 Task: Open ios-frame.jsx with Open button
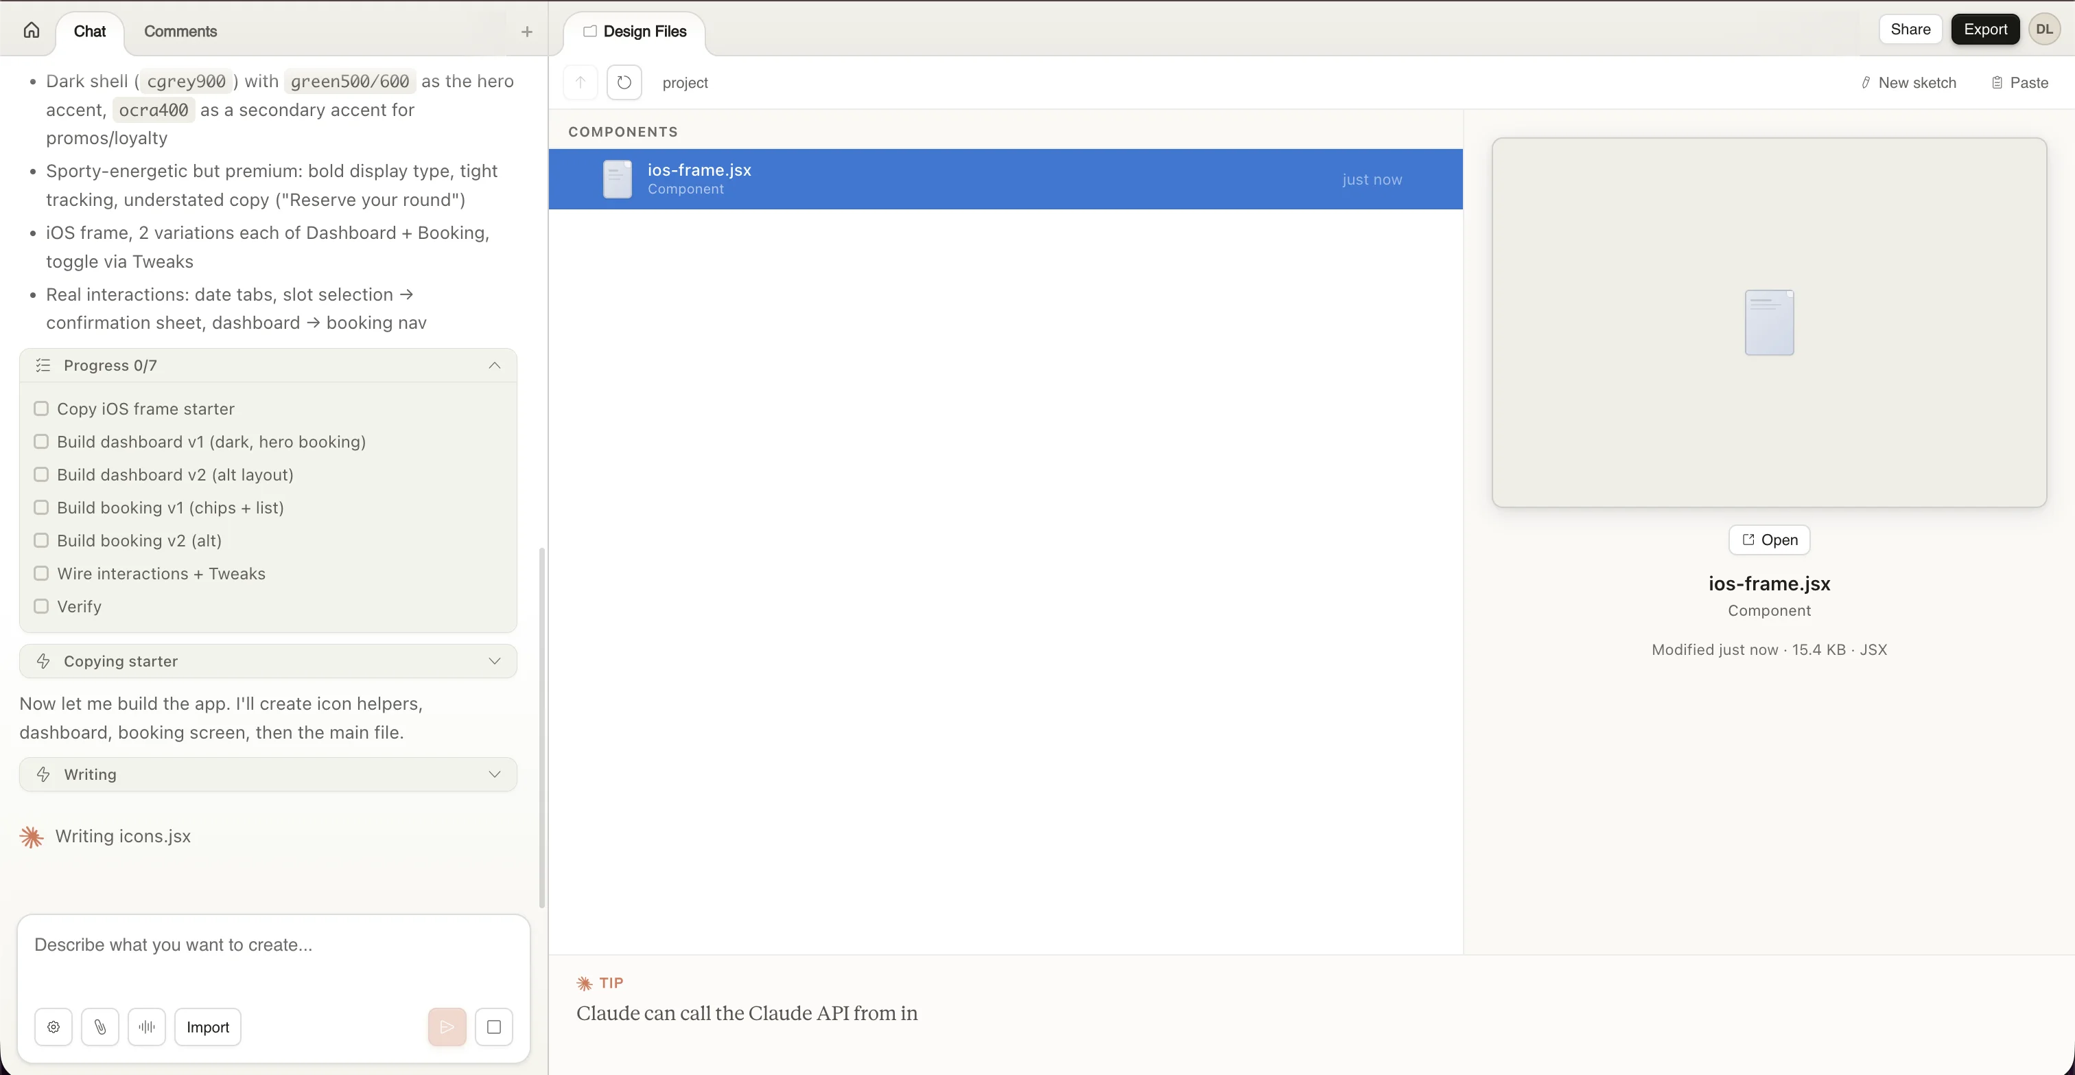click(x=1769, y=540)
